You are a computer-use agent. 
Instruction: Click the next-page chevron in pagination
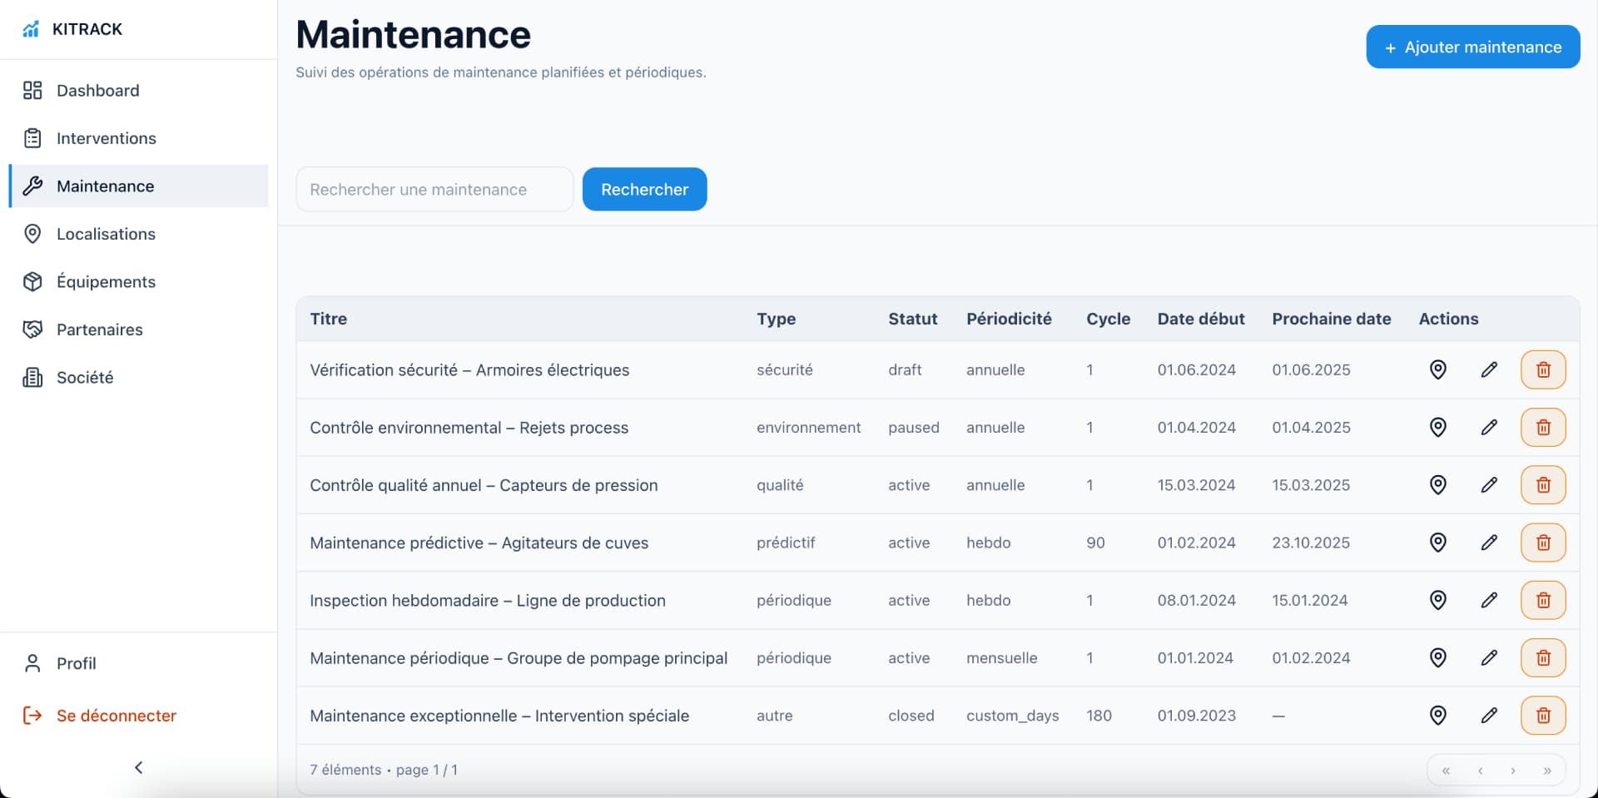(x=1513, y=771)
